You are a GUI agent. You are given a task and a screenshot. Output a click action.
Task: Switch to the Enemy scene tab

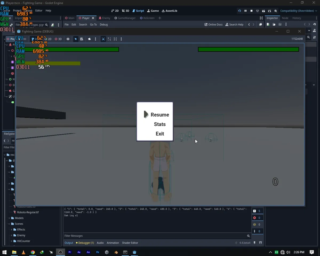pos(104,18)
